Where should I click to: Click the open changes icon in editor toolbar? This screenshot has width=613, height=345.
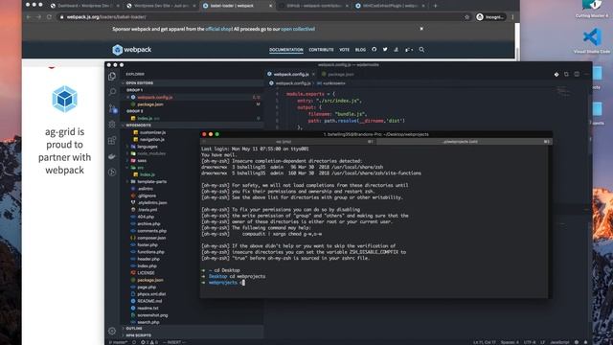pos(566,74)
